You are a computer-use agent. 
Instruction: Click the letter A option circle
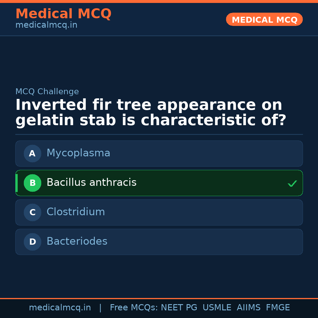[x=32, y=153]
